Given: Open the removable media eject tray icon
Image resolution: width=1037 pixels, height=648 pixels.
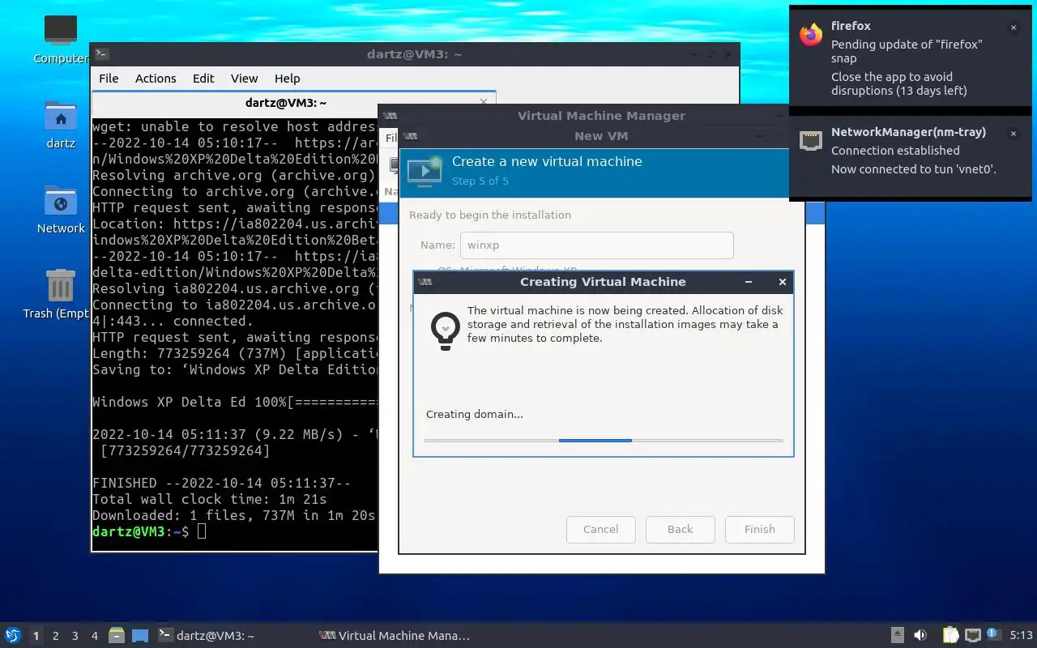Looking at the screenshot, I should coord(898,635).
